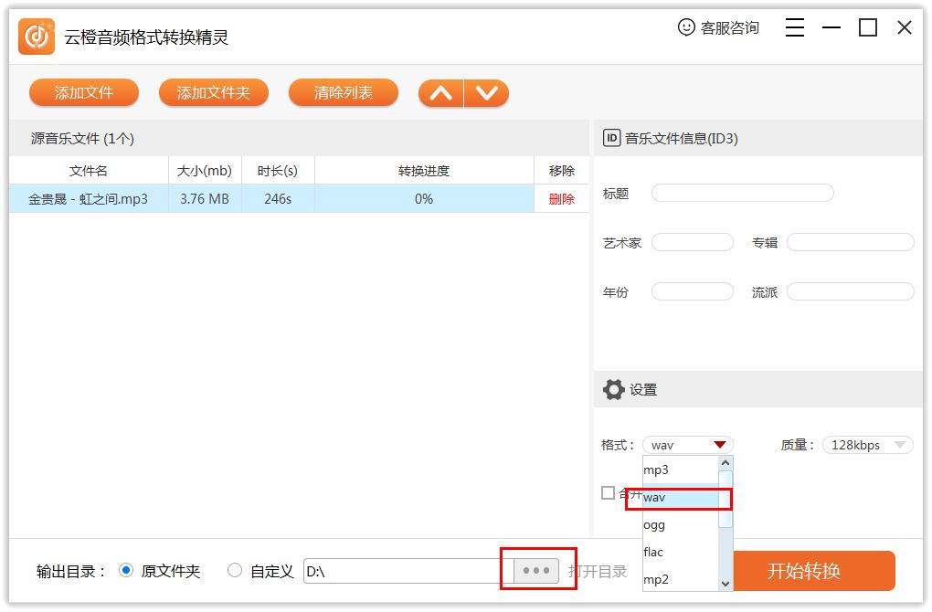
Task: Click the 0% conversion progress bar
Action: pyautogui.click(x=422, y=198)
